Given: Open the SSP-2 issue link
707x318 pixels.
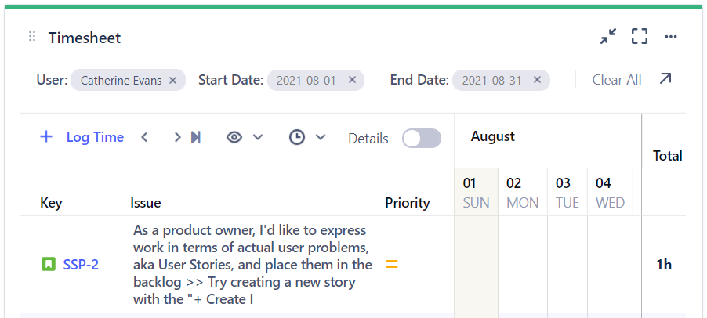Looking at the screenshot, I should 81,264.
